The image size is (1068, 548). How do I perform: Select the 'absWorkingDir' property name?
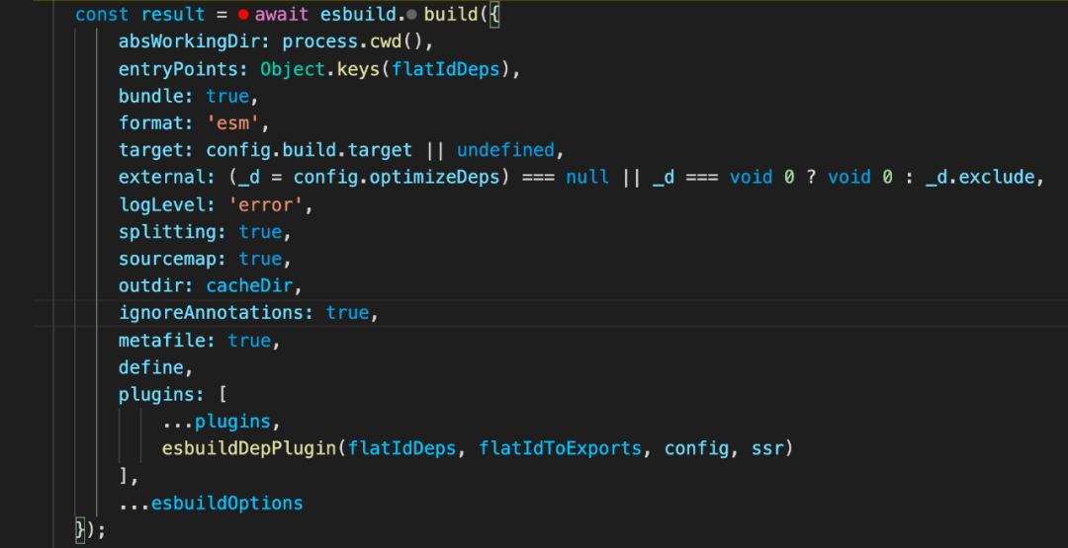coord(189,41)
